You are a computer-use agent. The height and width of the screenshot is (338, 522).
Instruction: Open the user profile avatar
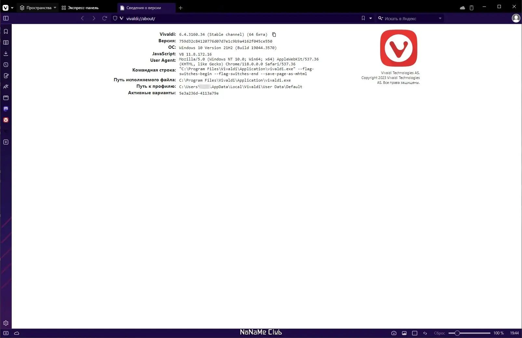(516, 19)
